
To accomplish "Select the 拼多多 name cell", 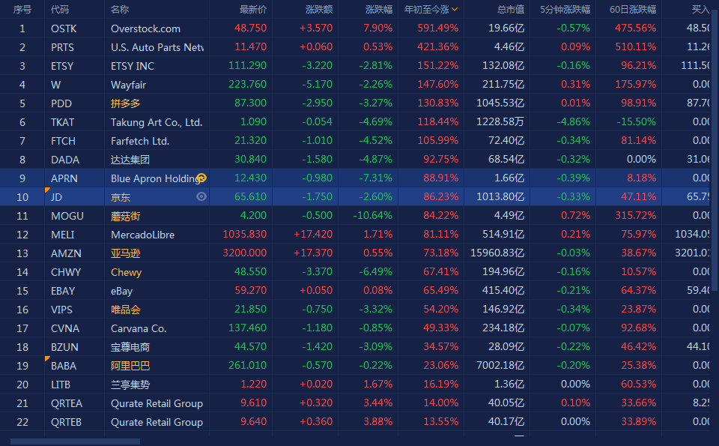I will click(125, 103).
